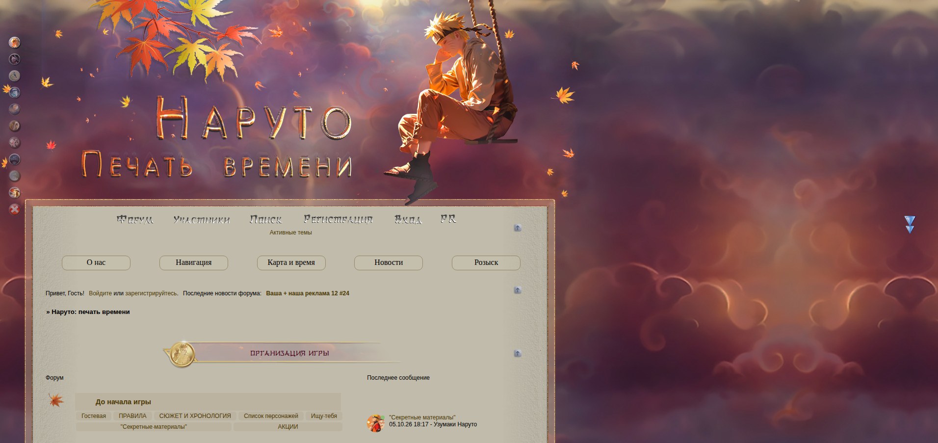
Task: Click the blue double down-arrow scroll icon
Action: (x=910, y=225)
